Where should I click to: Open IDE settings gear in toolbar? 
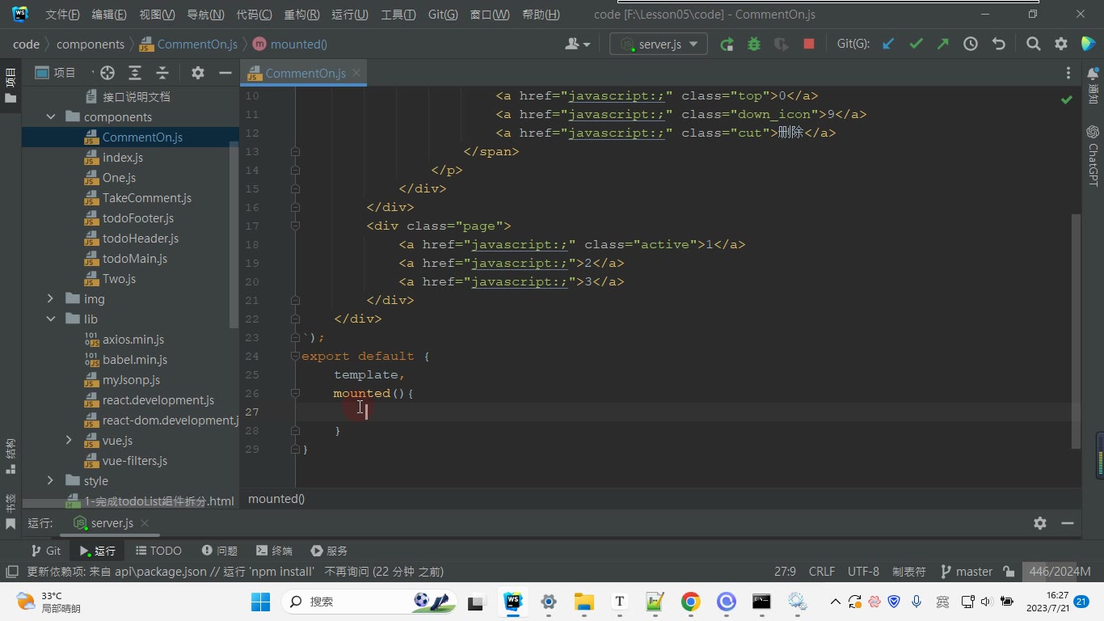tap(1061, 44)
